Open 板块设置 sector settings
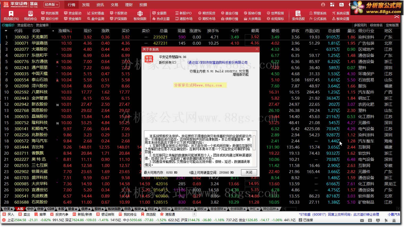404x227 pixels. [340, 19]
